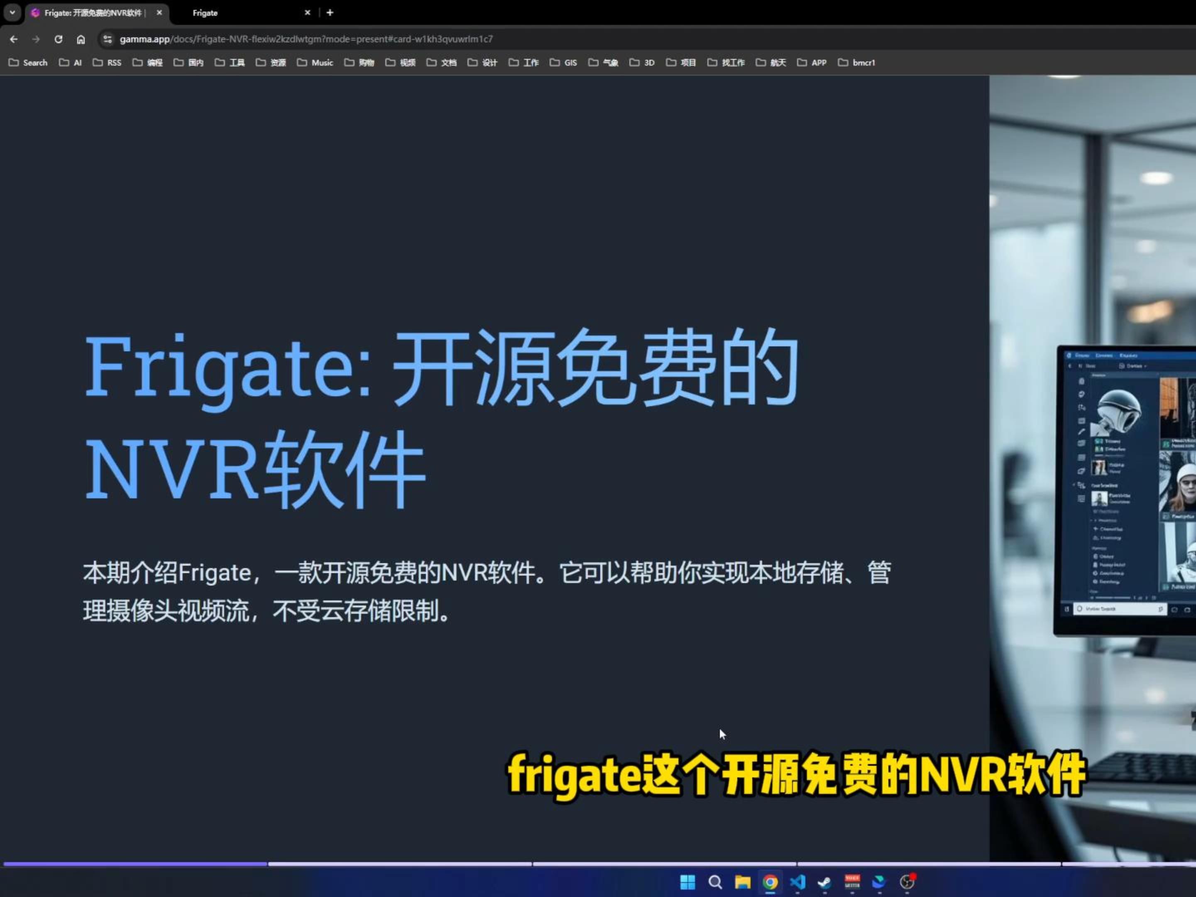Open the 文档 bookmarks folder
The width and height of the screenshot is (1196, 897).
442,63
